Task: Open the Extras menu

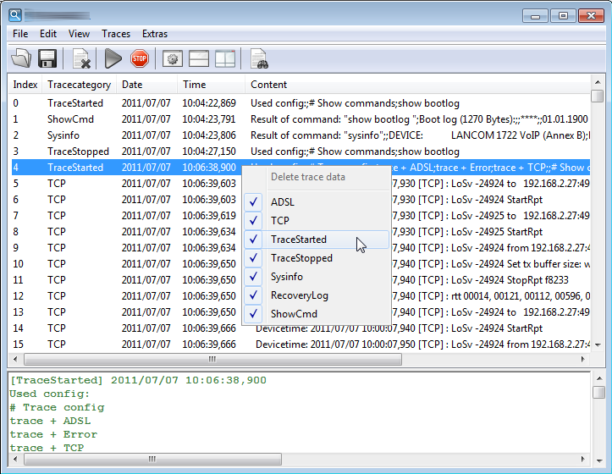Action: click(x=155, y=34)
